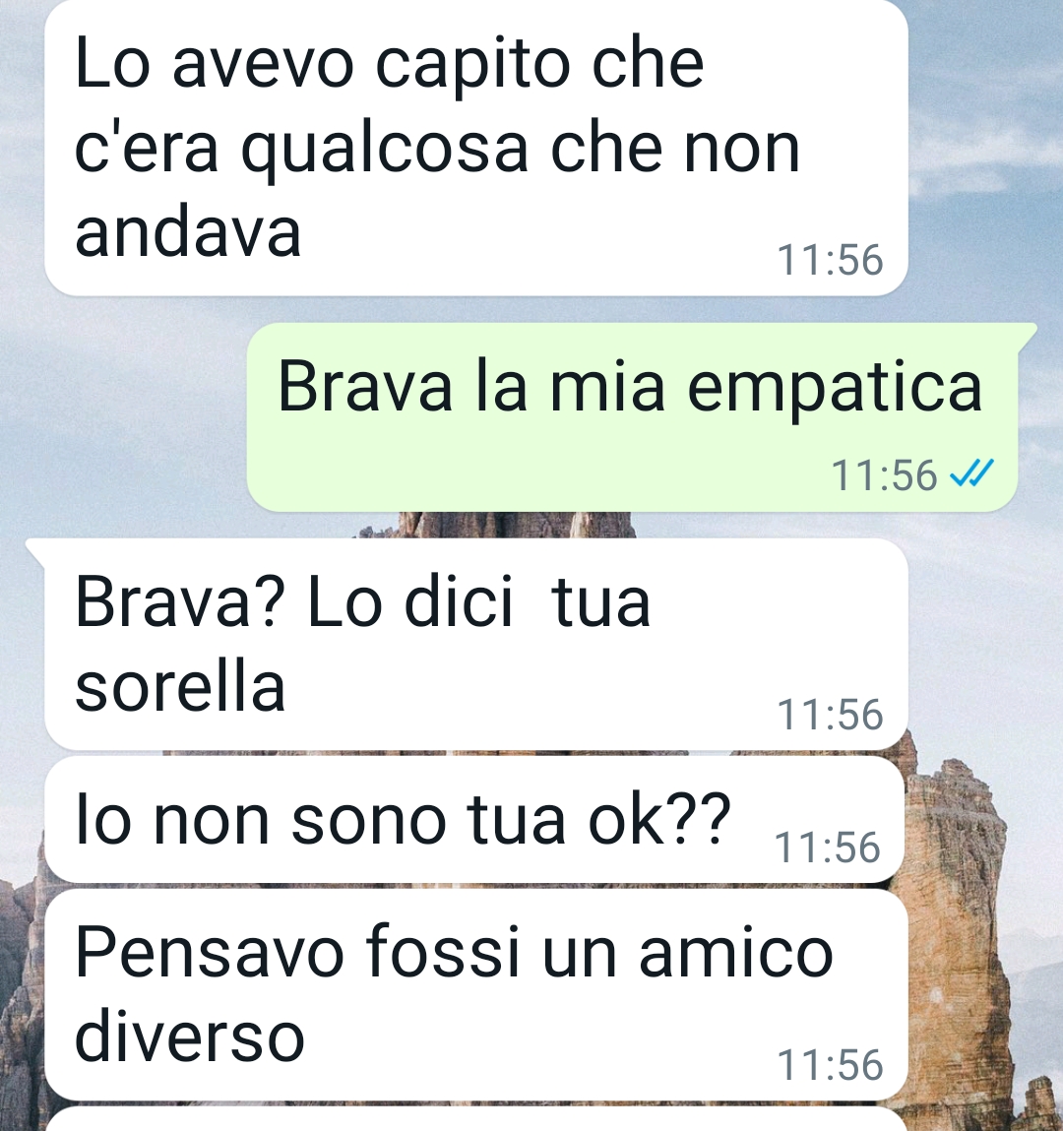This screenshot has height=1131, width=1063.
Task: Tap the timestamp beside 'Io non sono tua ok??'
Action: pyautogui.click(x=827, y=847)
